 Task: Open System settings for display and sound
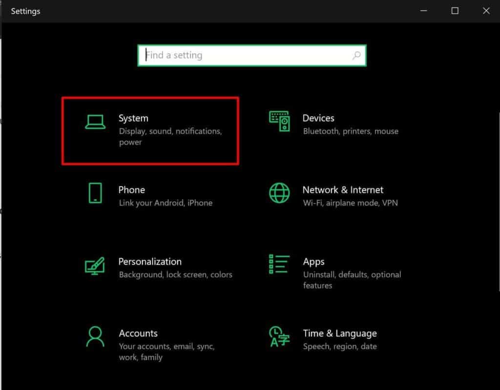pyautogui.click(x=146, y=127)
